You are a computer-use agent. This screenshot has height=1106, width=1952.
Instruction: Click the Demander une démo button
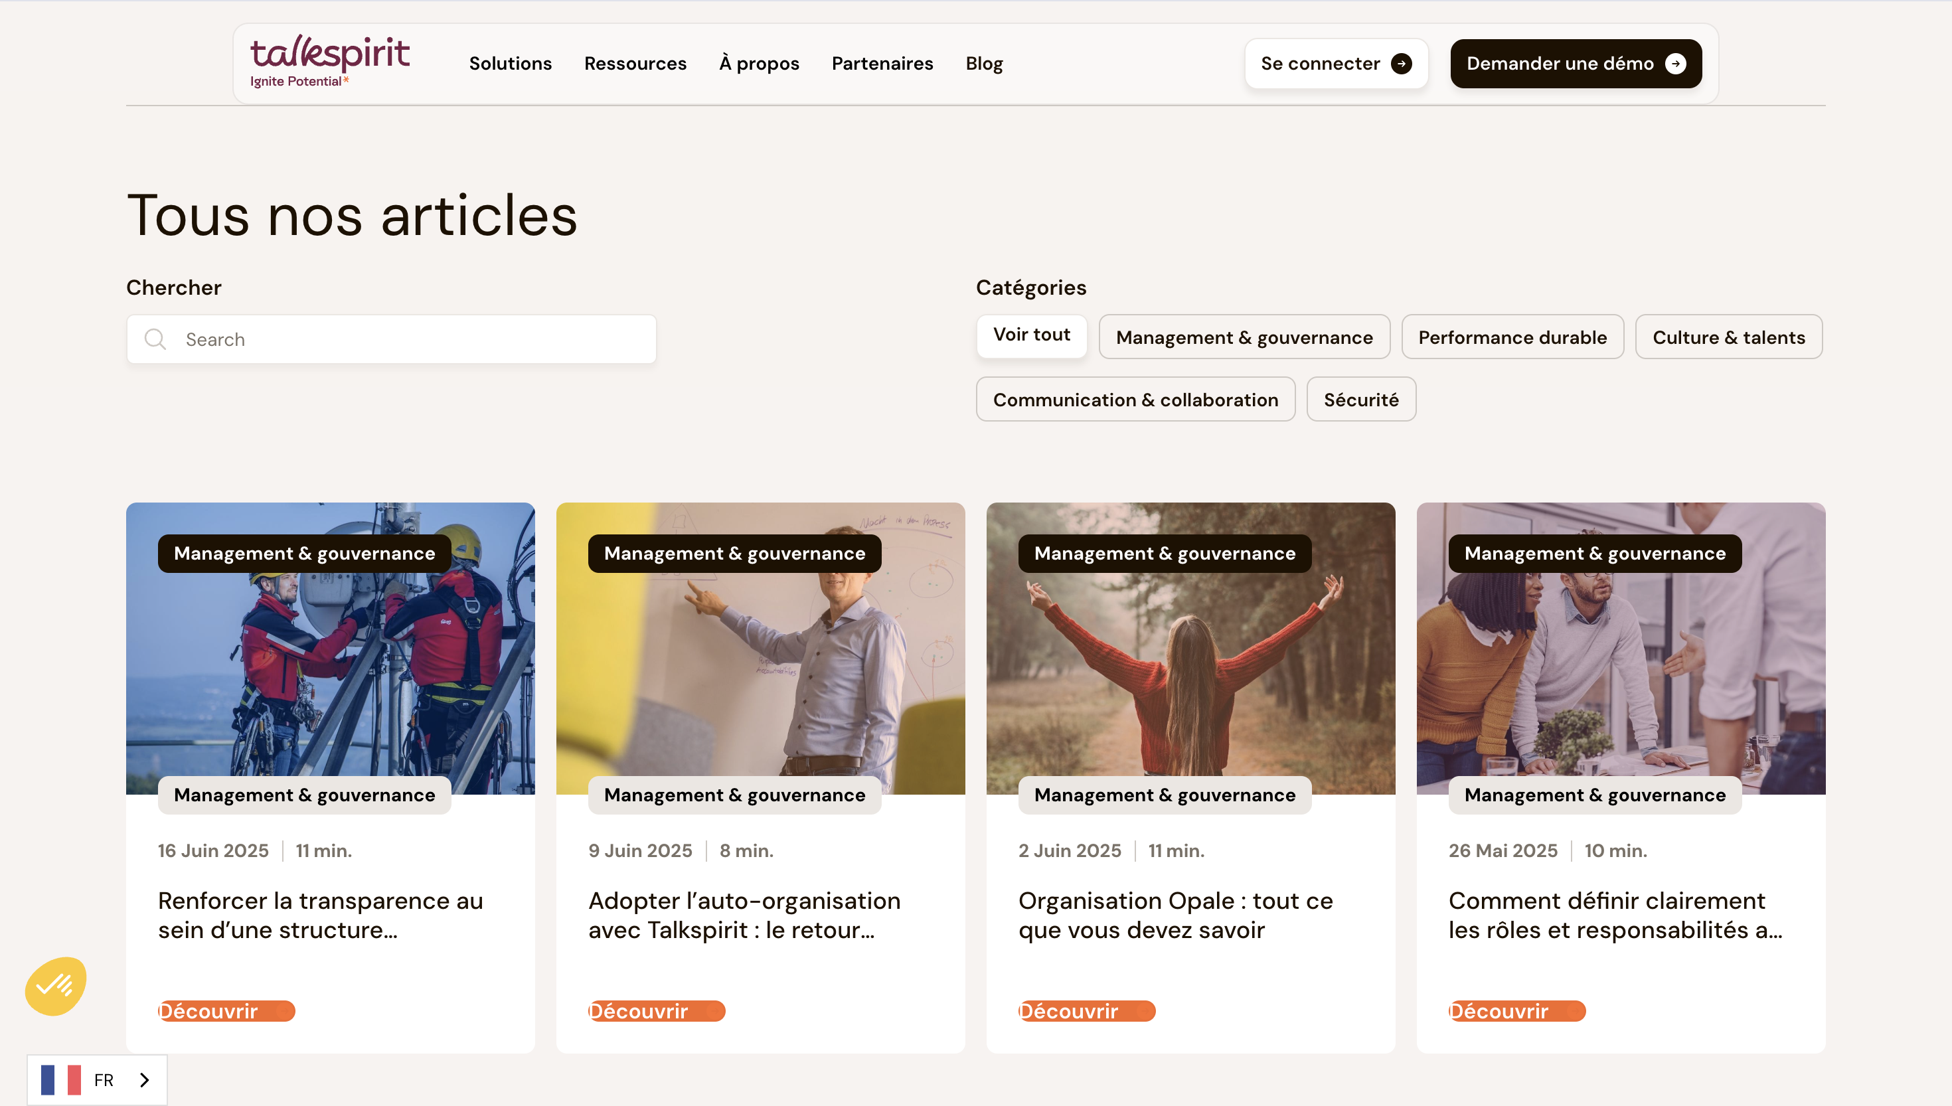(x=1576, y=63)
